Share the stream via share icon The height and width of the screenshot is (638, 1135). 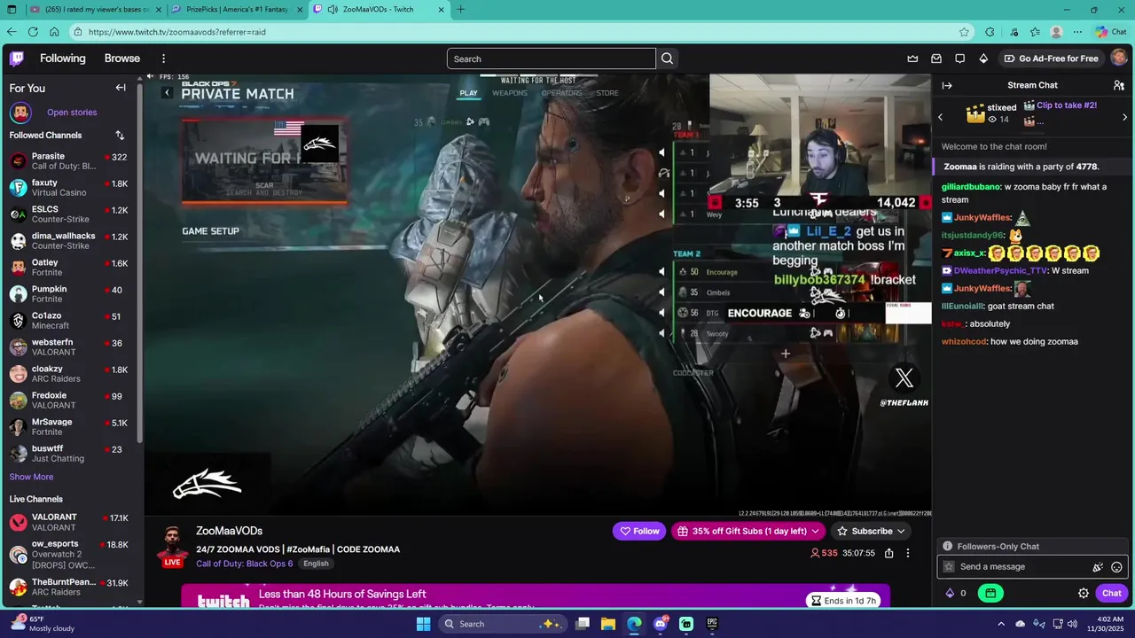click(x=888, y=553)
